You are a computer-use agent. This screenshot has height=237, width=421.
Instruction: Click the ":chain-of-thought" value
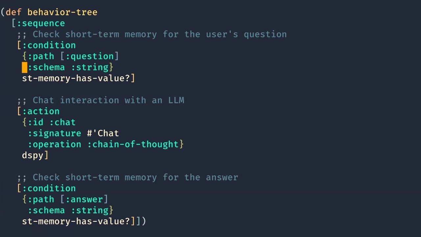[133, 145]
